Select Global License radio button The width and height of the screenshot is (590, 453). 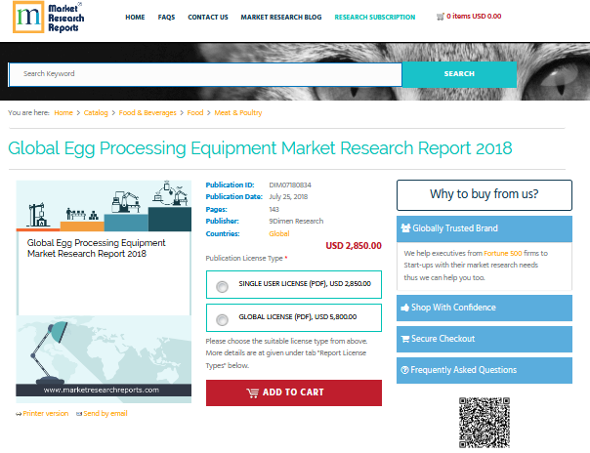coord(222,320)
